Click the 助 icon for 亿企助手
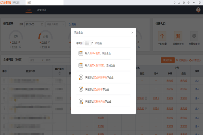Screen dimensions: 203x135 [x=81, y=89]
